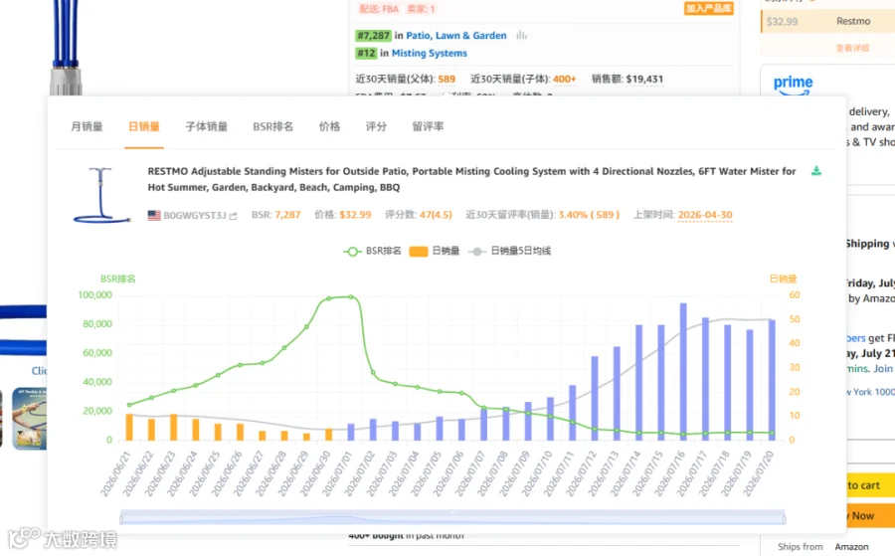This screenshot has height=556, width=895.
Task: Click the #7,287 rank badge
Action: pos(373,36)
